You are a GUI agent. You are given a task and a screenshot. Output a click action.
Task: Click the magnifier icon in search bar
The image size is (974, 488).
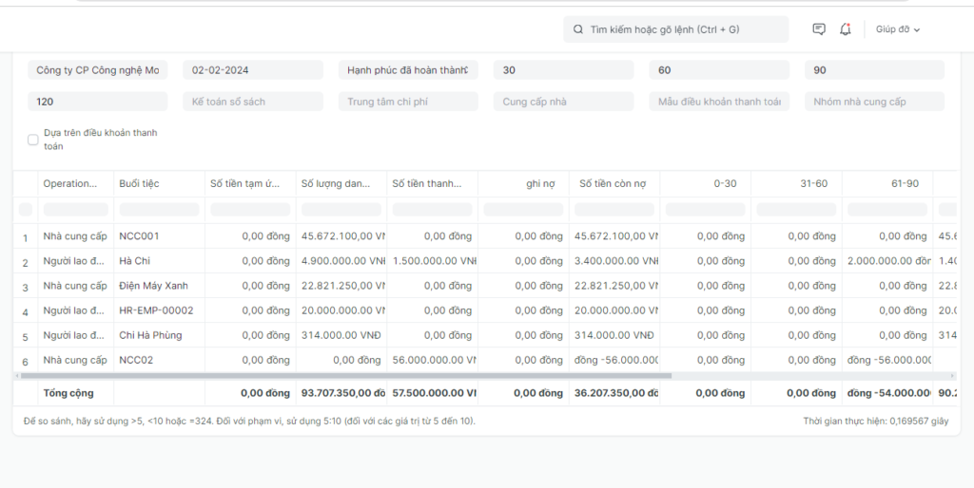pos(577,29)
